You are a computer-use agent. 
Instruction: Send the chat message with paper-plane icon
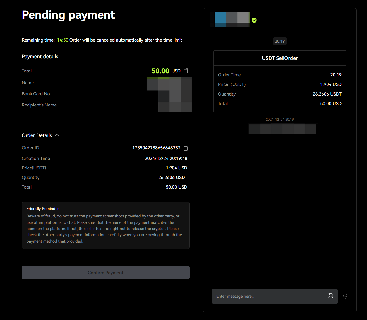tap(345, 296)
